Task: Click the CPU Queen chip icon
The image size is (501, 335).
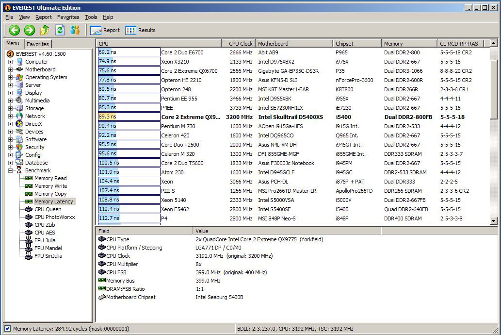Action: click(x=29, y=209)
